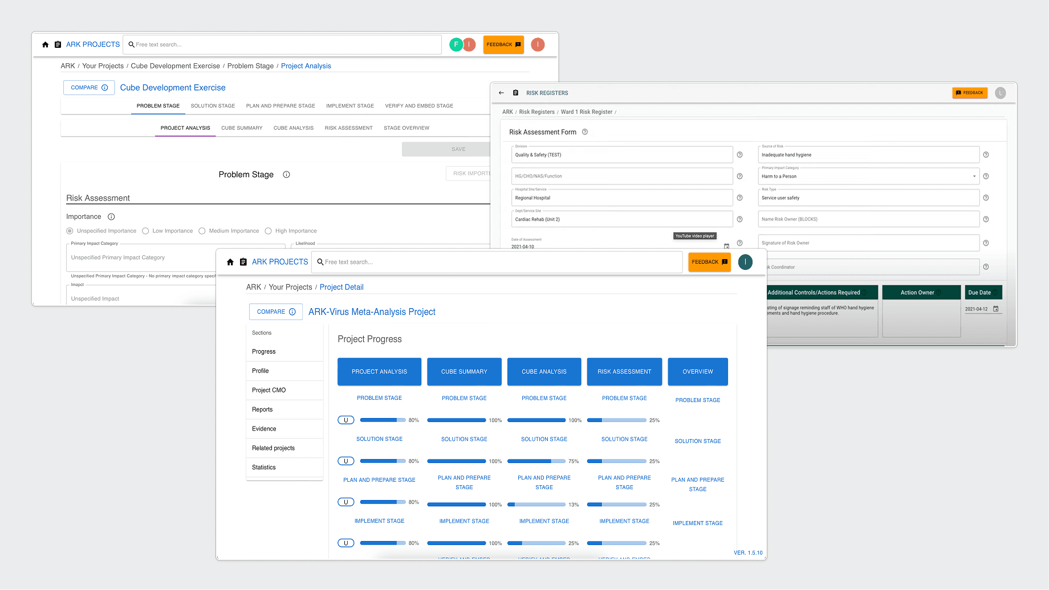Select Unspecified Importance radio button

pos(70,231)
